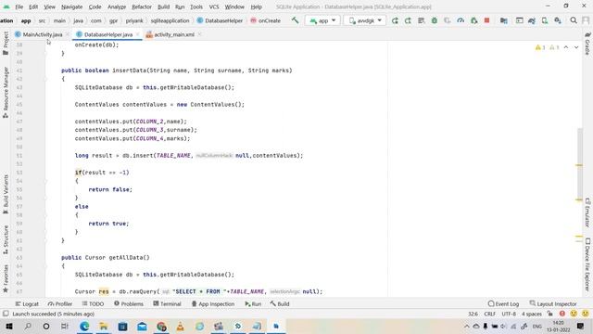Screen dimensions: 593x334
Task: Open the Build menu
Action: pos(163,6)
